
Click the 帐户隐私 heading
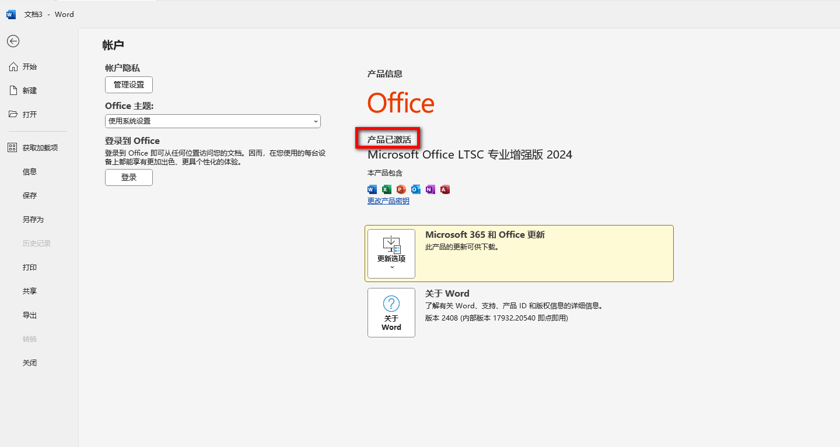click(123, 68)
